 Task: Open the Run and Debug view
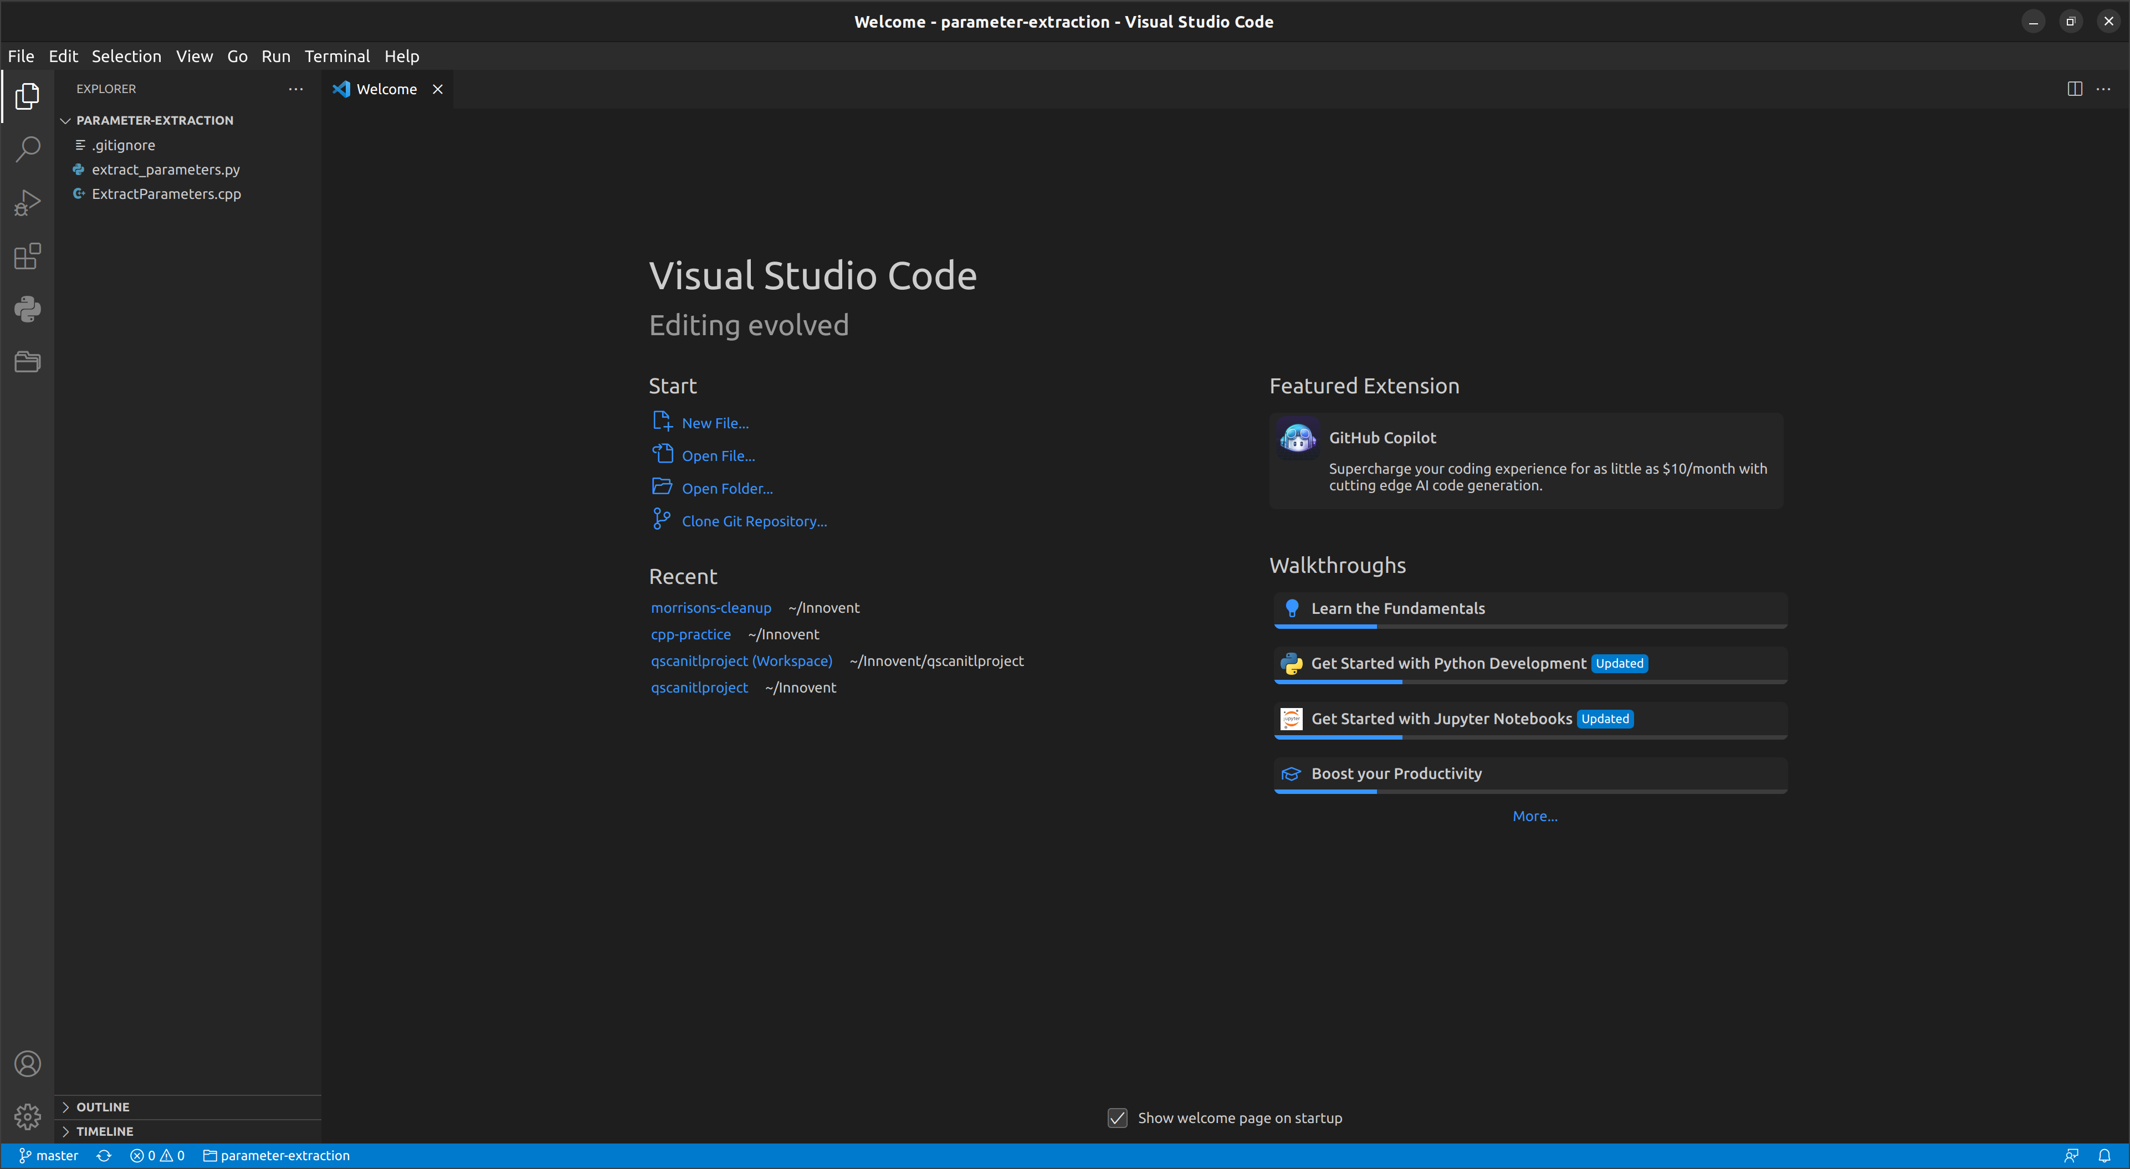point(27,202)
